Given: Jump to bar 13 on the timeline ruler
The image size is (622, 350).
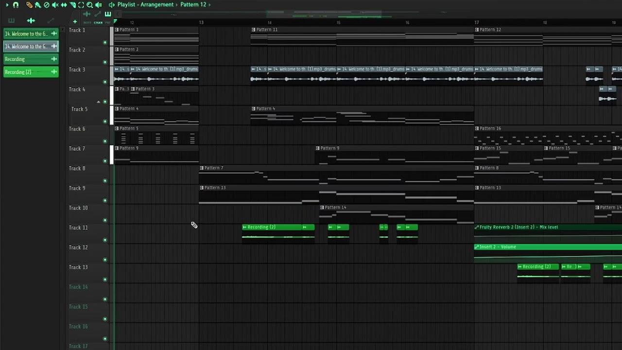Looking at the screenshot, I should (201, 22).
